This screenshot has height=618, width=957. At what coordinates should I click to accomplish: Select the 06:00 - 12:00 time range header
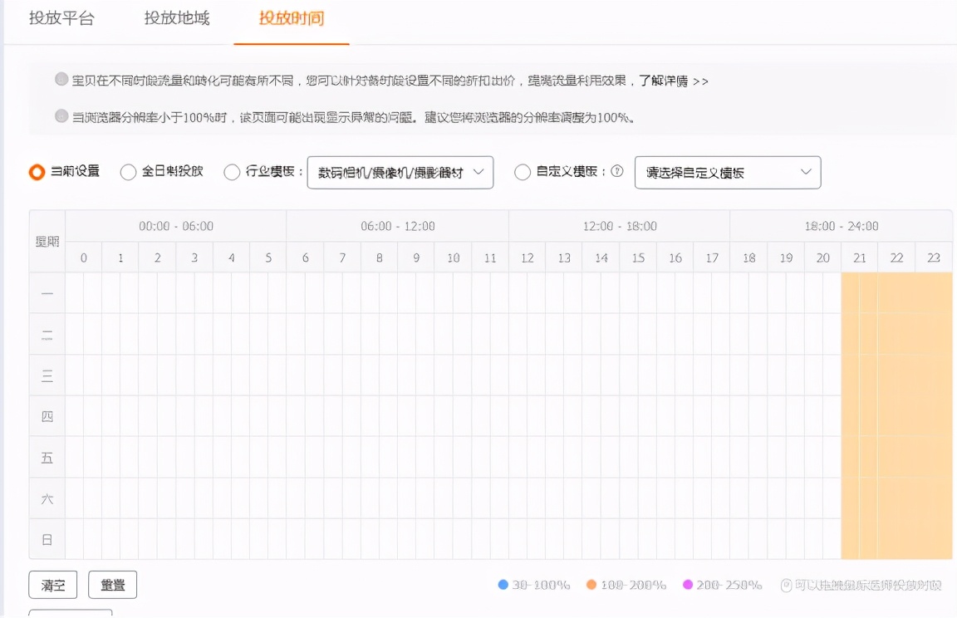coord(397,226)
